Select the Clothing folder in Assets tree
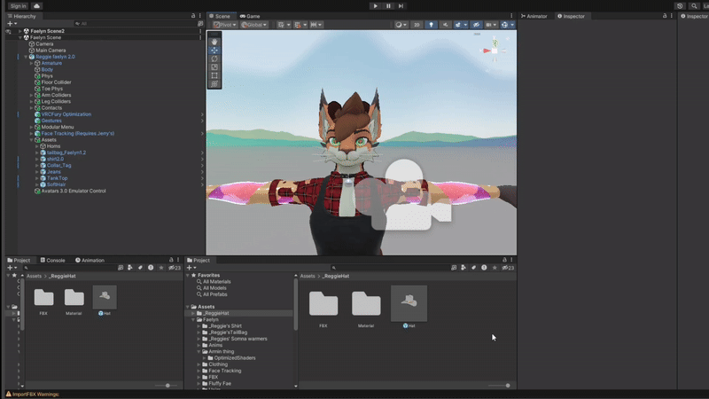Image resolution: width=709 pixels, height=399 pixels. (218, 364)
